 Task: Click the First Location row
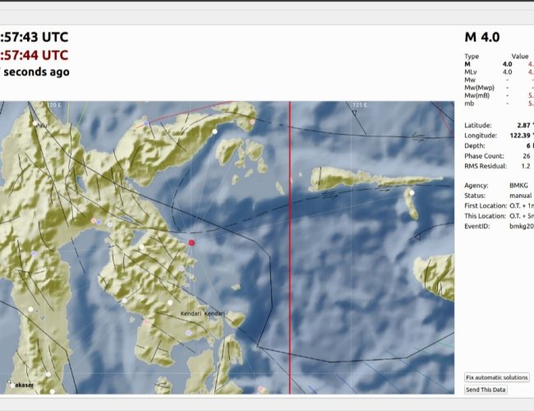[499, 205]
